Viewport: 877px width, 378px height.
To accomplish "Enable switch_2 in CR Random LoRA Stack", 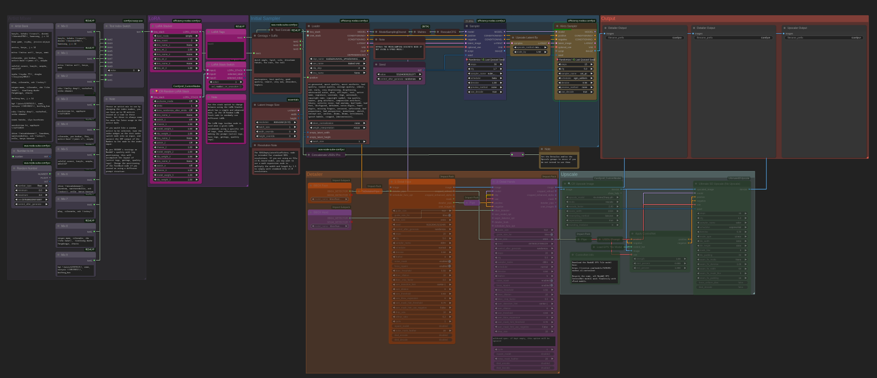I will click(x=175, y=143).
